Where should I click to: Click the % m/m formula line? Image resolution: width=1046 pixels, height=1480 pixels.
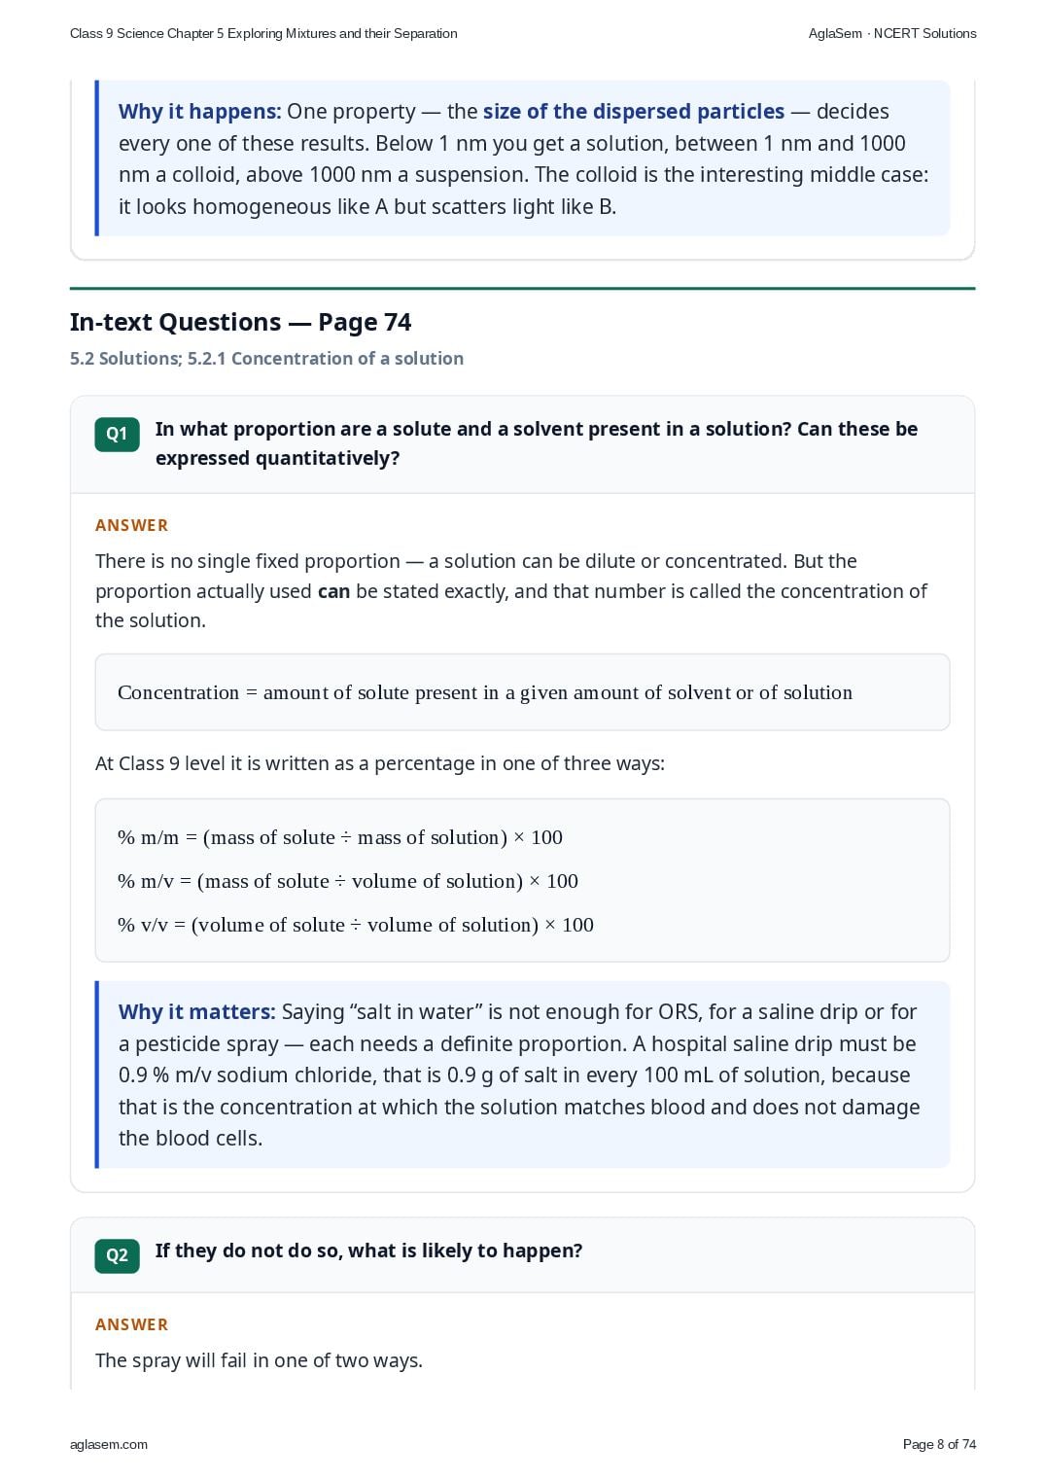click(x=339, y=837)
